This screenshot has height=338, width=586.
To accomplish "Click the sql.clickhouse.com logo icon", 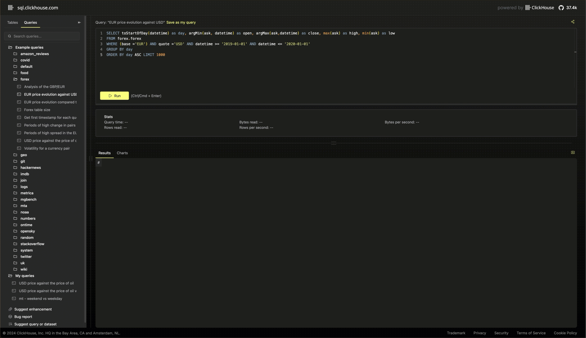I will click(x=11, y=8).
